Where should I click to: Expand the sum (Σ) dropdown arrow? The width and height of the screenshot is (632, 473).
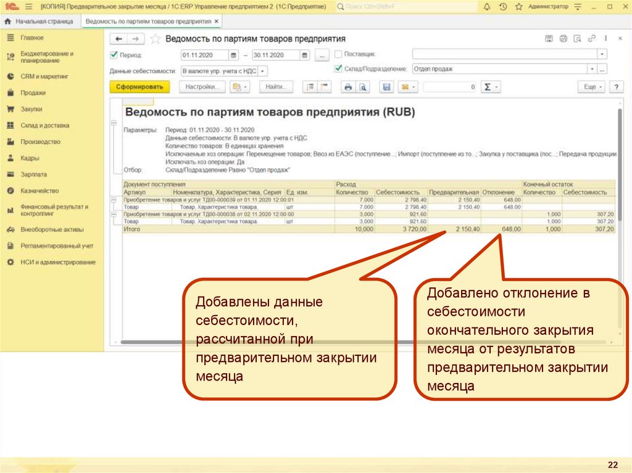click(496, 88)
